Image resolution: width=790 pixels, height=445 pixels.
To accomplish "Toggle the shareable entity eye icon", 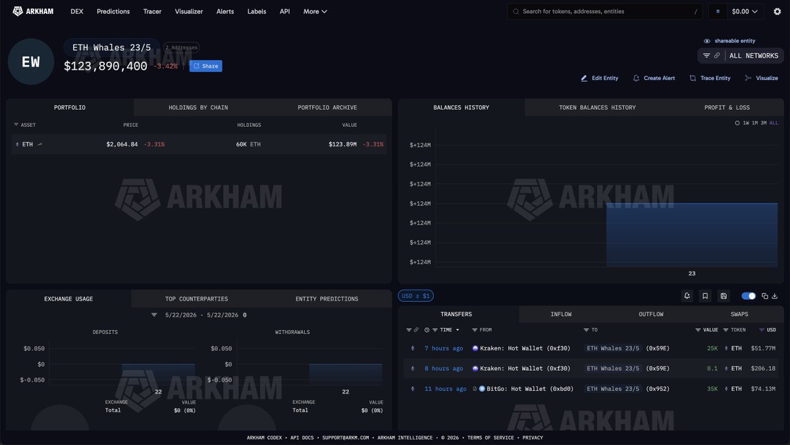I will (707, 41).
